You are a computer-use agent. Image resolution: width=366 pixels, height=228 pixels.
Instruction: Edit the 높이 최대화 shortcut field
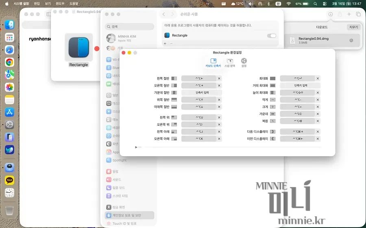[x=298, y=92]
